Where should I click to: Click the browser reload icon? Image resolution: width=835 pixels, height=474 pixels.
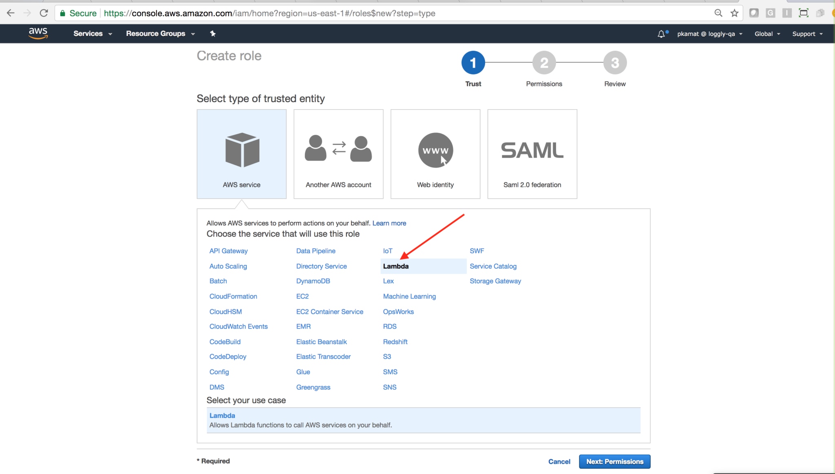44,13
